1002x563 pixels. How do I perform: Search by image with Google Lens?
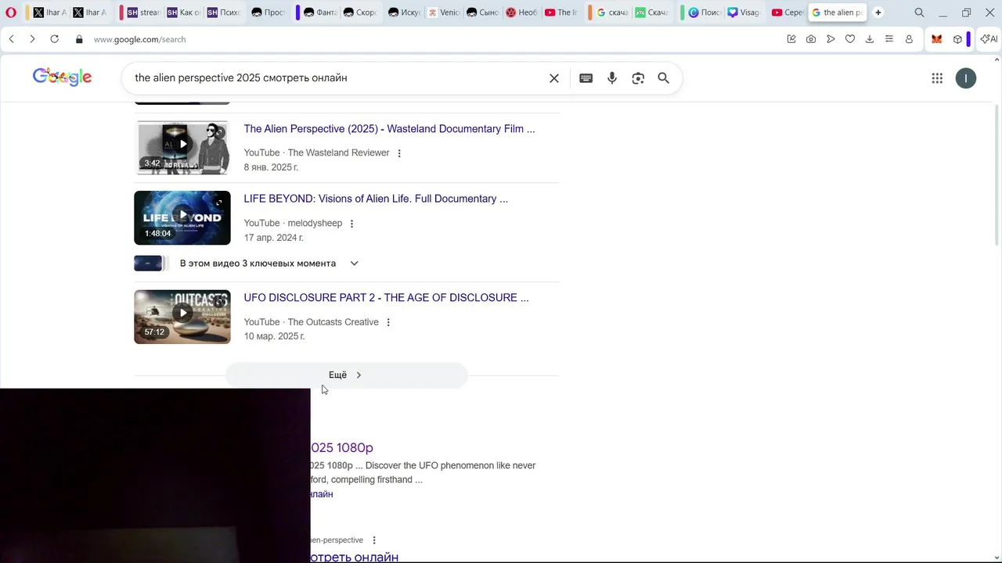click(x=638, y=78)
